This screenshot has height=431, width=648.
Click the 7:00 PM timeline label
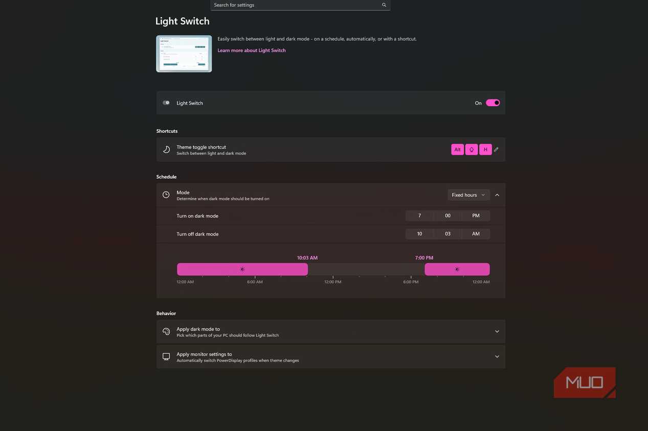point(424,258)
